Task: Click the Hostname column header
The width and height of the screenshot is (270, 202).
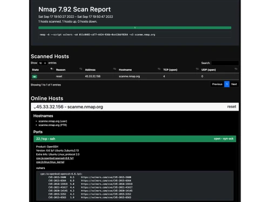Action: 125,69
